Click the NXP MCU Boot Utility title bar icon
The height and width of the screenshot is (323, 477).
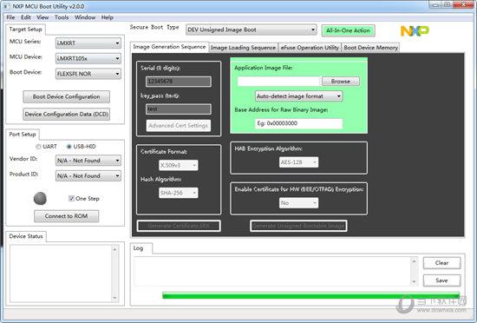[7, 6]
